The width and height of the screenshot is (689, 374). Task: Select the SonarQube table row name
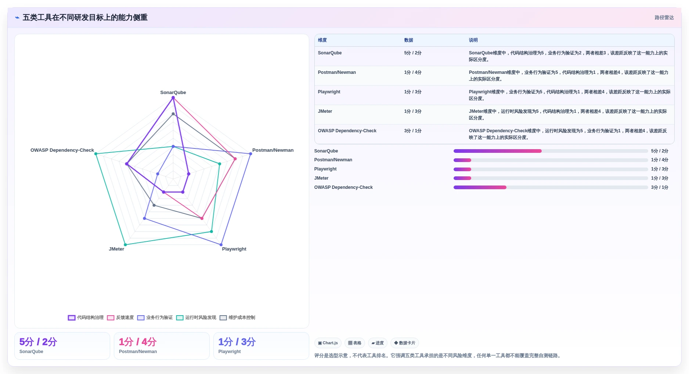point(330,53)
